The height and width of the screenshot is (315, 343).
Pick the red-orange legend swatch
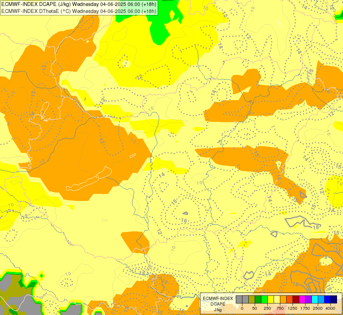click(290, 299)
